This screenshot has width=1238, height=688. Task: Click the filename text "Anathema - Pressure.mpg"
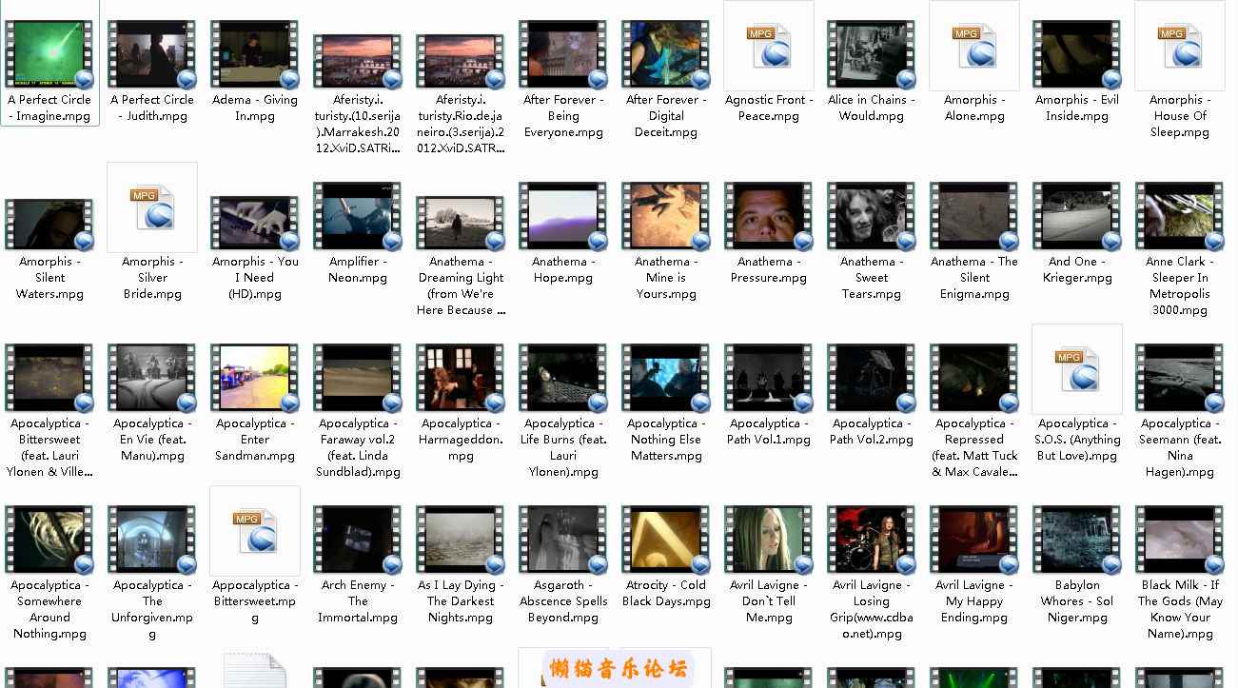pos(769,269)
